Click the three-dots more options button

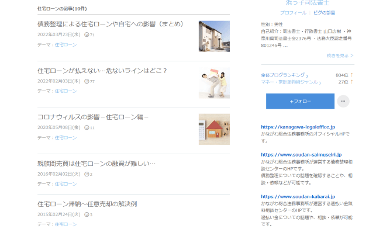click(343, 101)
